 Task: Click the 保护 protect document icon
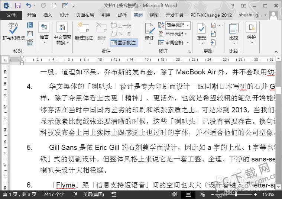(252, 28)
